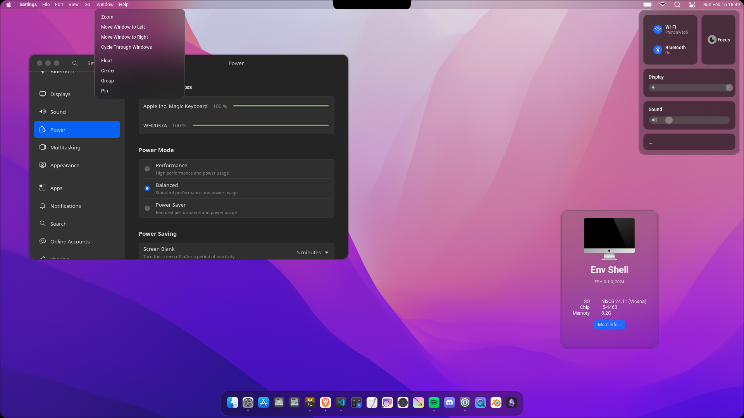This screenshot has width=744, height=418.
Task: Select the Power Saver mode
Action: tap(147, 208)
